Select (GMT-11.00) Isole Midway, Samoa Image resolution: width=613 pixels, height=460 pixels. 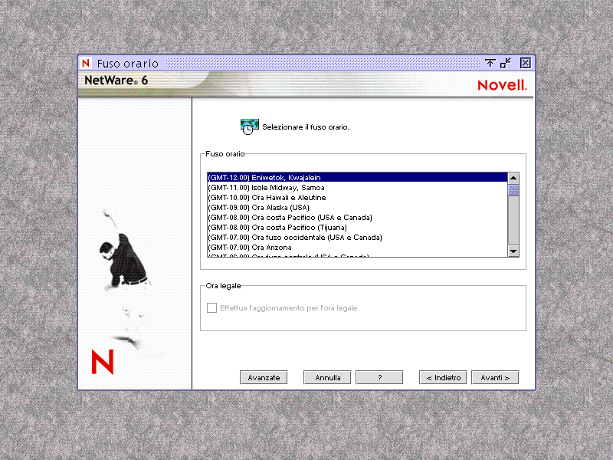357,188
